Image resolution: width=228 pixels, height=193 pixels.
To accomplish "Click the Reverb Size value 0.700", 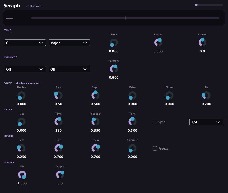I will (59, 157).
